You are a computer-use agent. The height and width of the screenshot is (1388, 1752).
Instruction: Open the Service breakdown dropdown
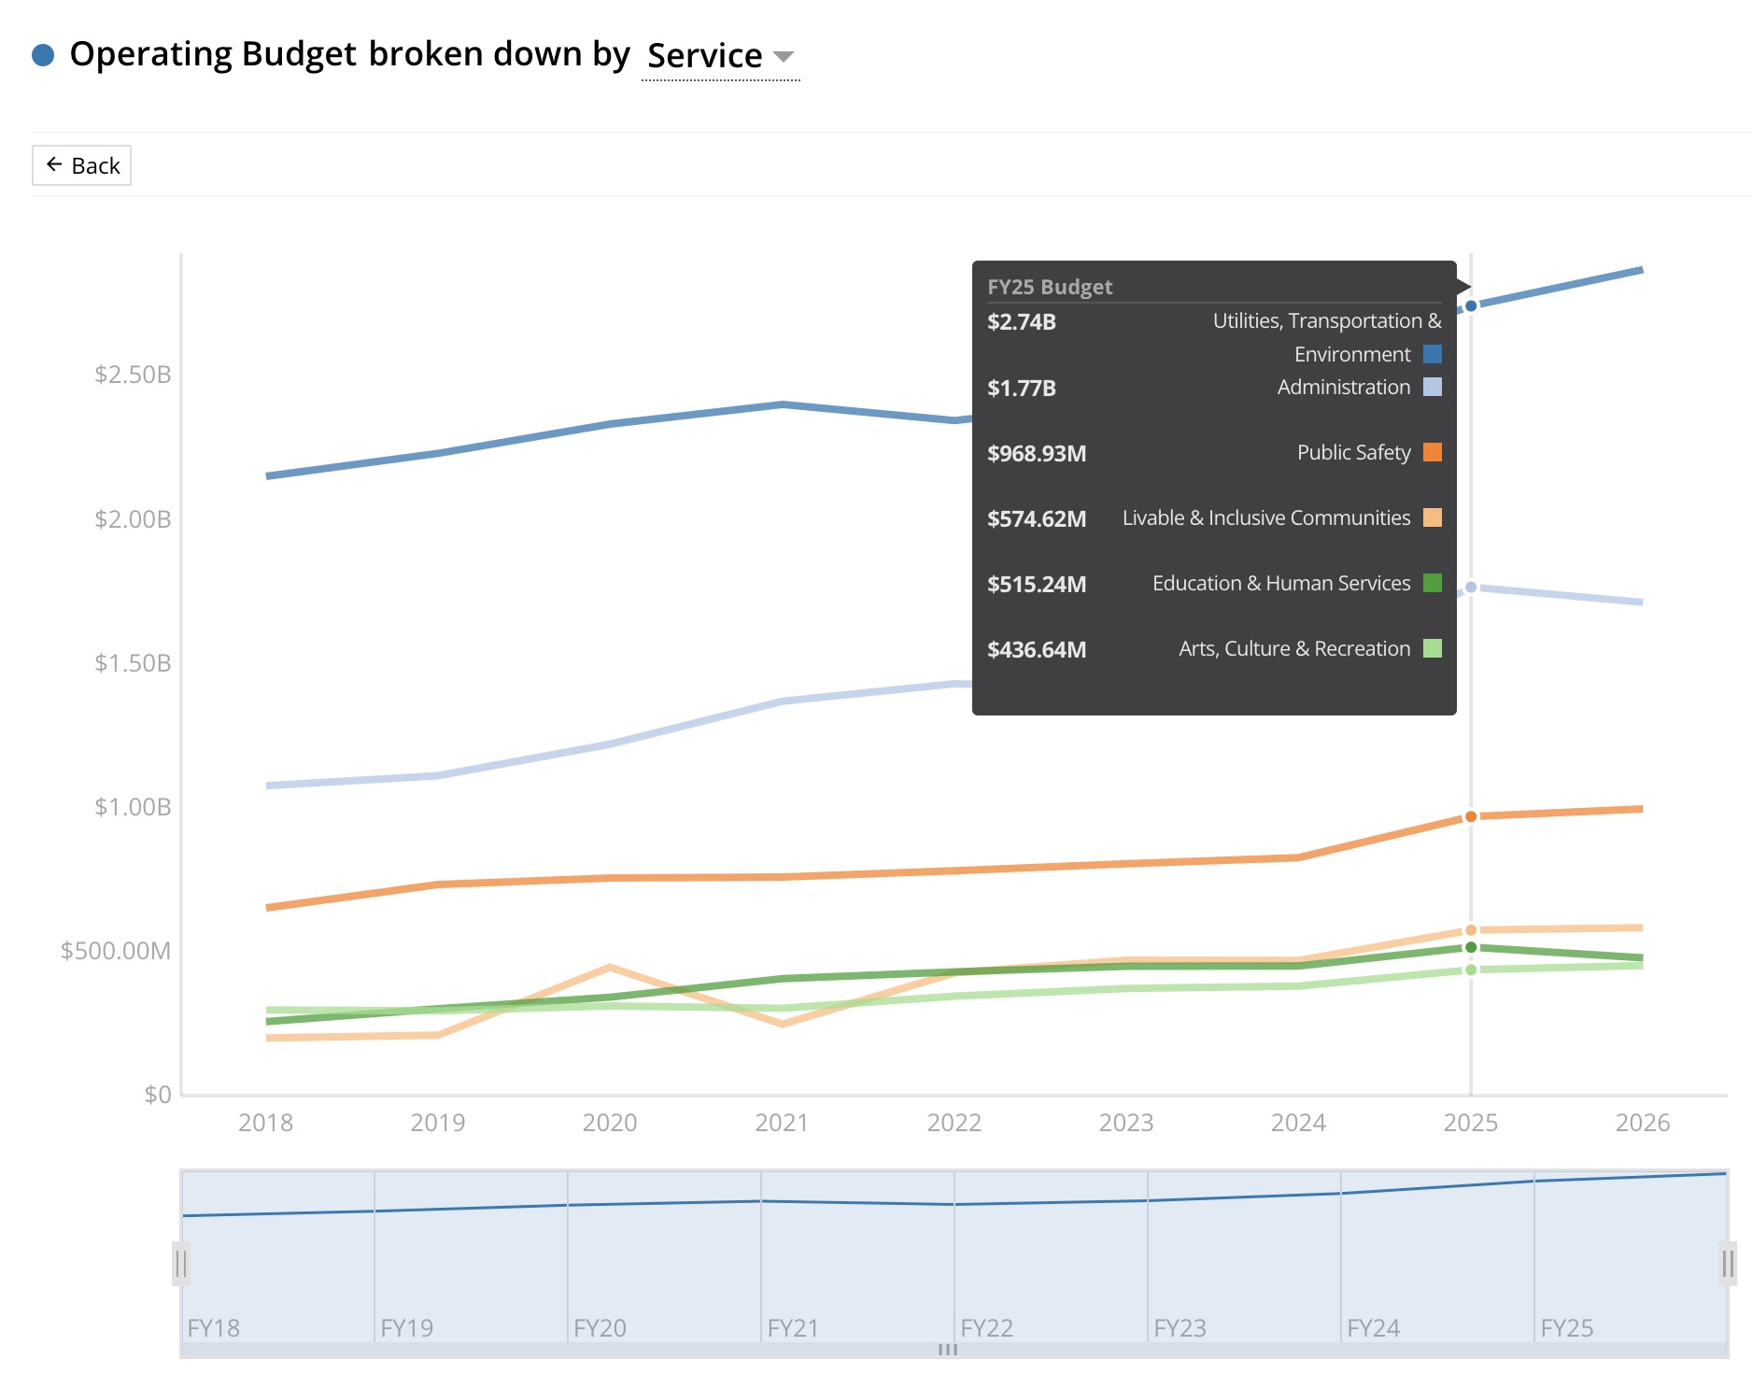[x=720, y=56]
